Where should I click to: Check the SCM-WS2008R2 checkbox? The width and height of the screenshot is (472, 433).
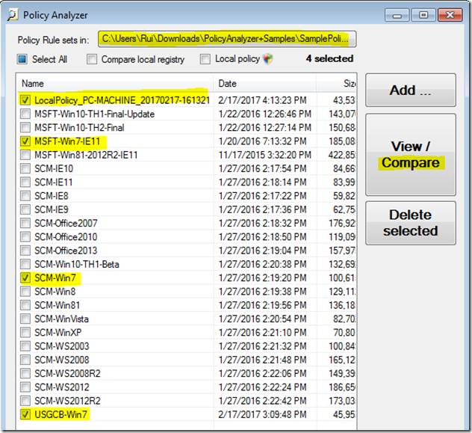[x=25, y=373]
